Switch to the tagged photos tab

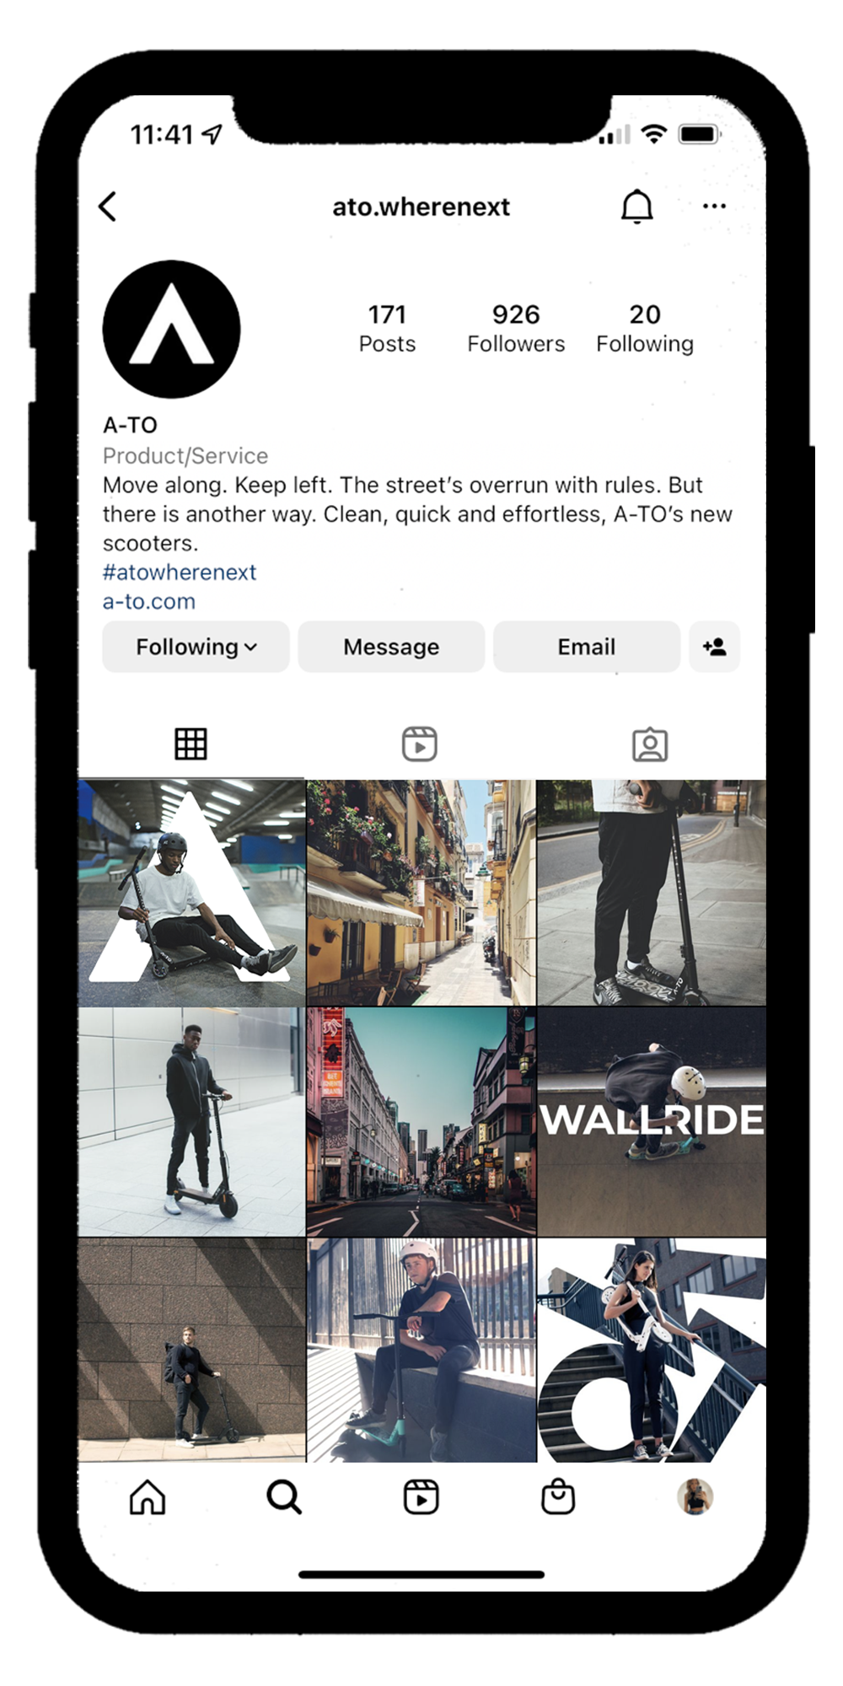pyautogui.click(x=650, y=744)
